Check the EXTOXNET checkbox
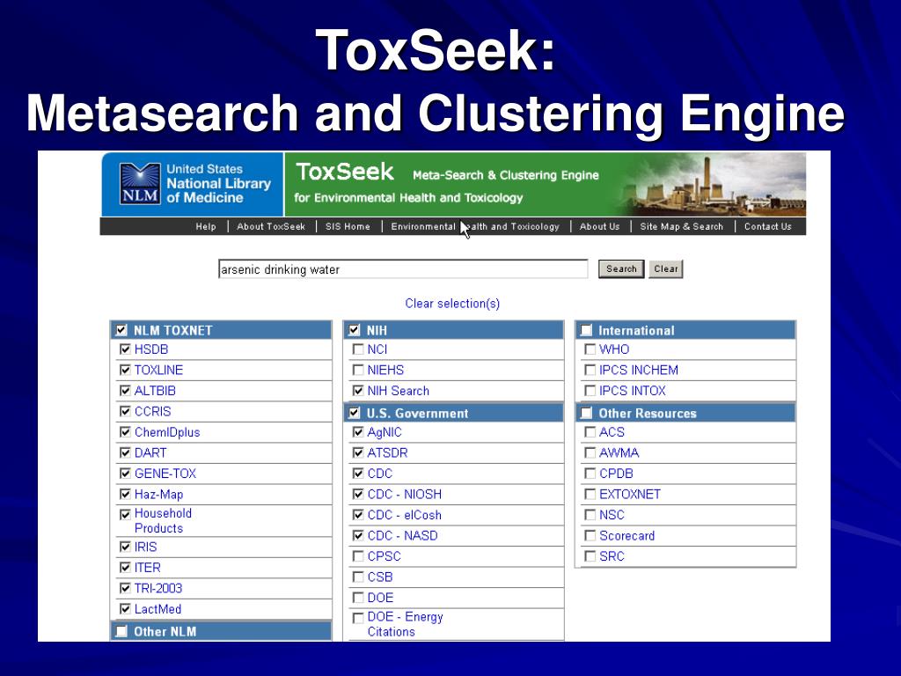 tap(590, 494)
